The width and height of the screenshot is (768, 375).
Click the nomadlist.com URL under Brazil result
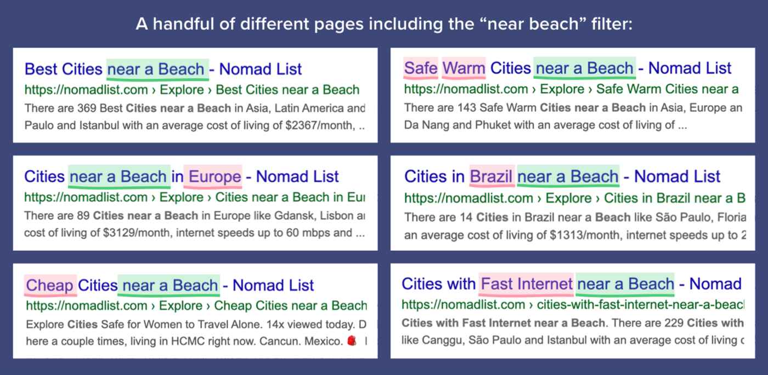point(574,198)
